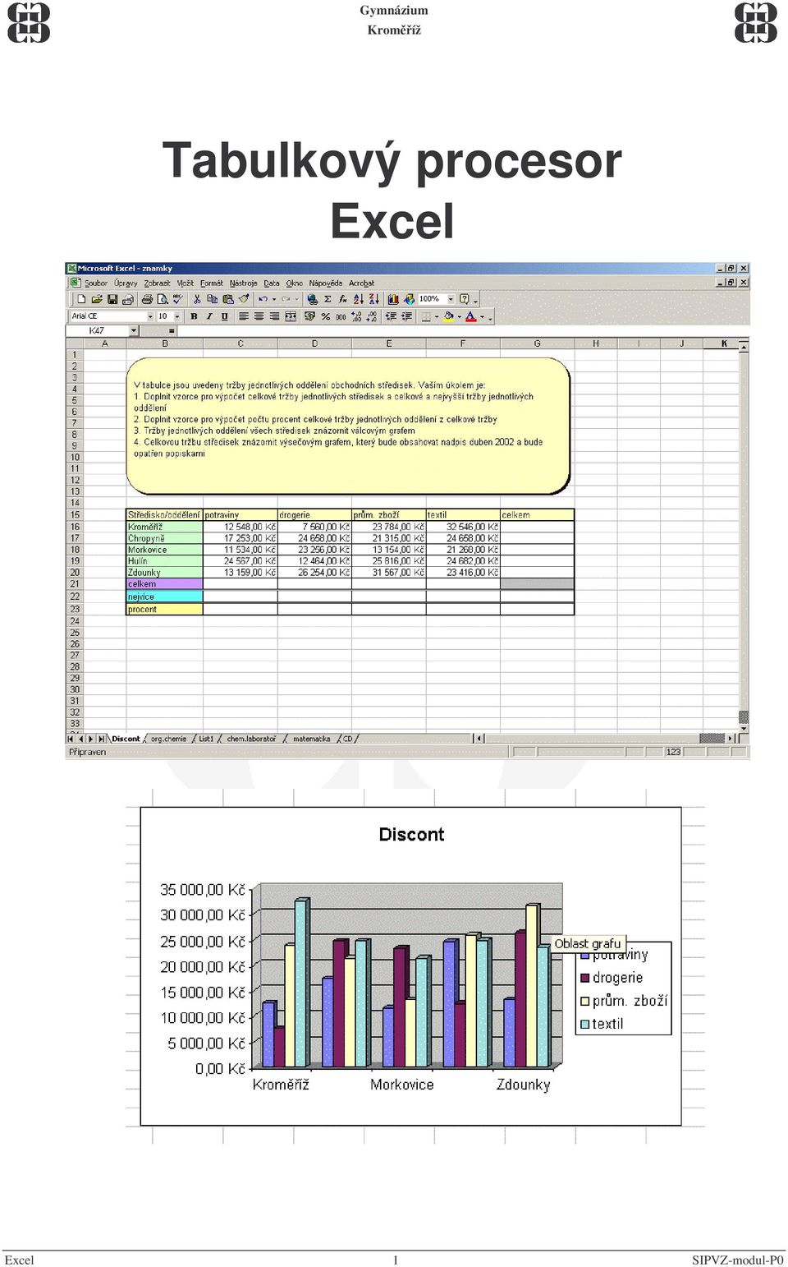Apply the yellow Fill Color bucket

(x=448, y=316)
